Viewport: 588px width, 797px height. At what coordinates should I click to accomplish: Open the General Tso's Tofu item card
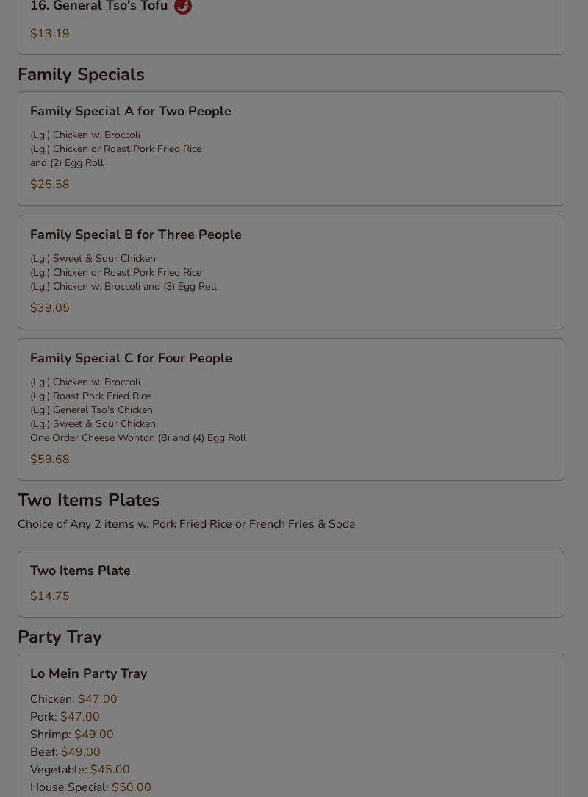[x=291, y=27]
